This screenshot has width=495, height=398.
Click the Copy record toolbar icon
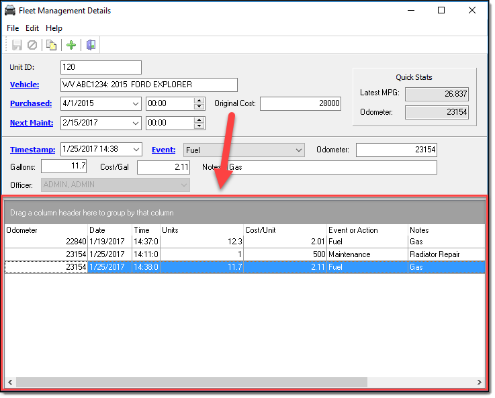pyautogui.click(x=51, y=45)
